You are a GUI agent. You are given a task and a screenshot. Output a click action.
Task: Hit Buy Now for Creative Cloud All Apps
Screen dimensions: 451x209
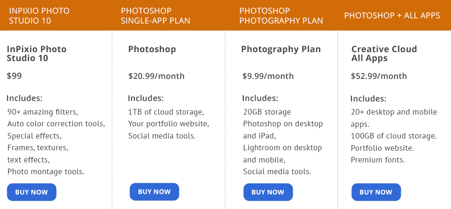coord(376,192)
